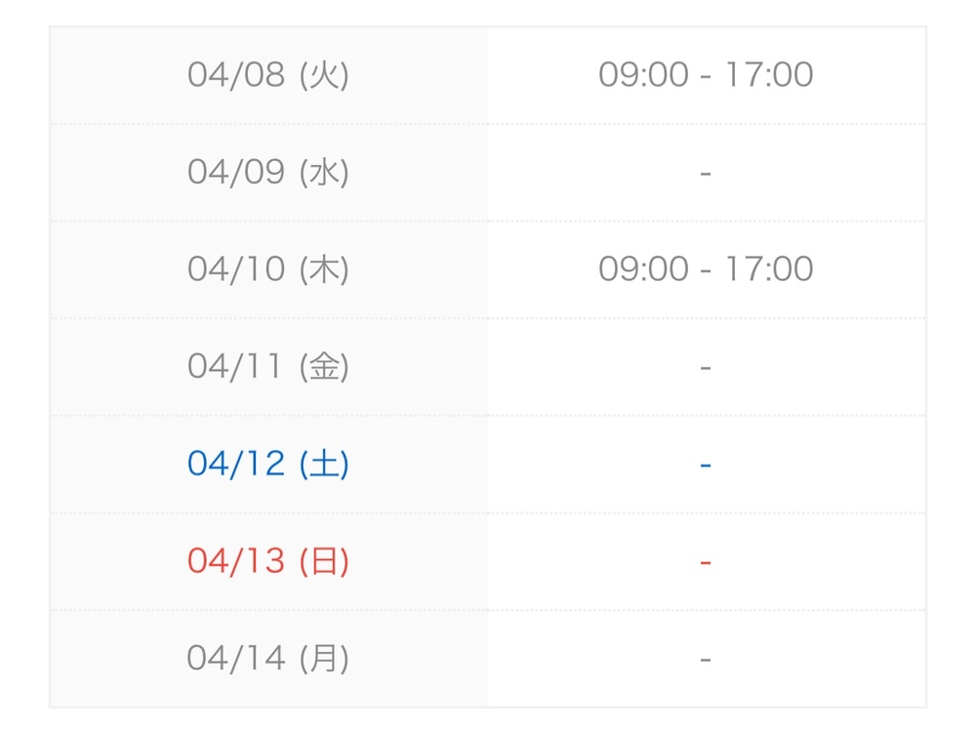Viewport: 976px width, 732px height.
Task: Click the (火) weekday label
Action: [324, 75]
